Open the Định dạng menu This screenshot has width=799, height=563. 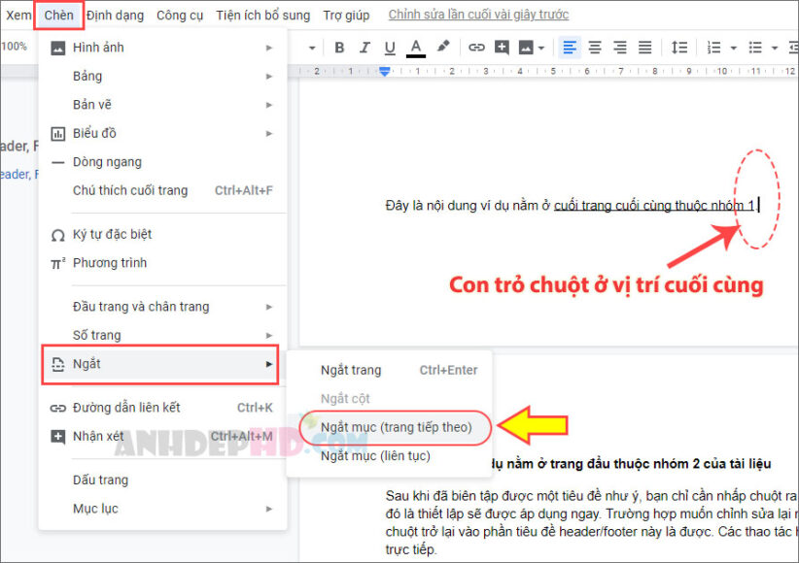(114, 15)
